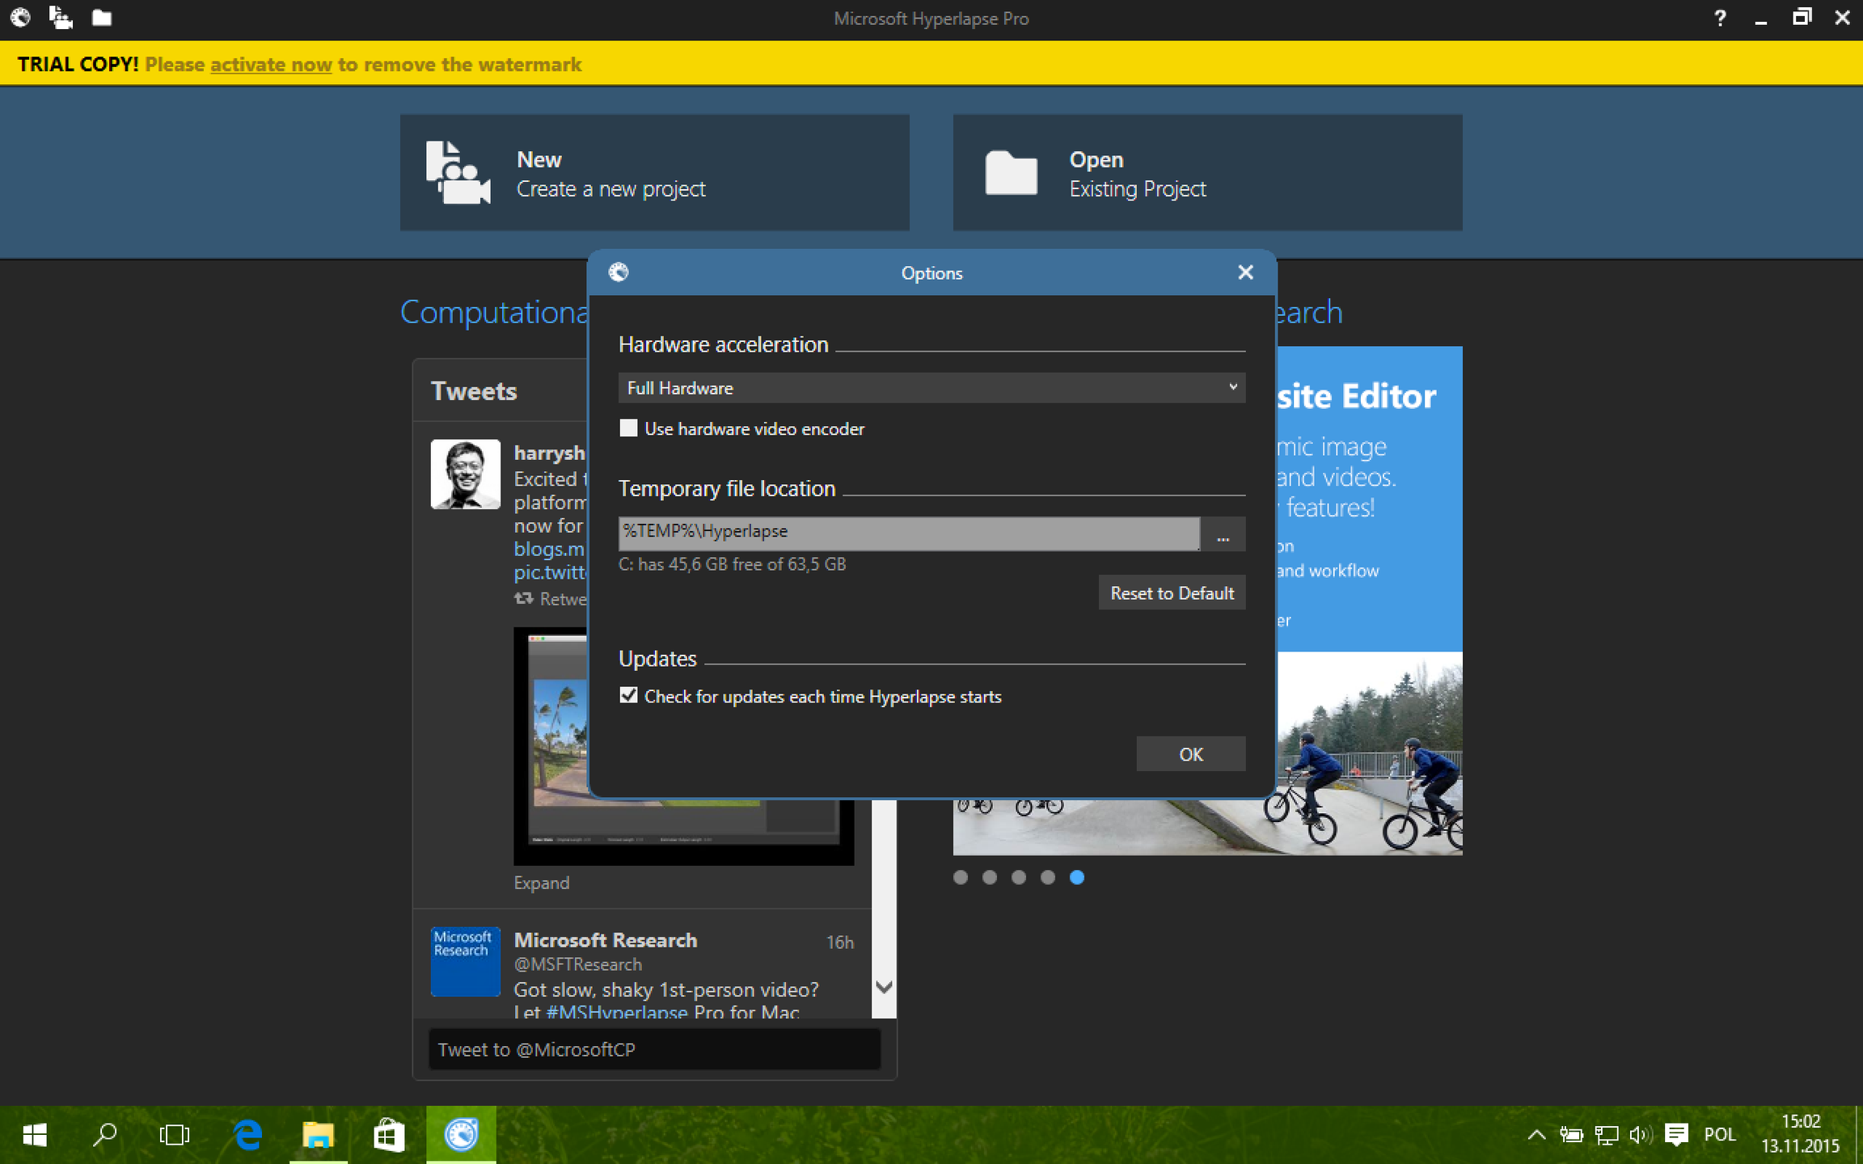Open Microsoft Edge from the taskbar
This screenshot has height=1164, width=1863.
pyautogui.click(x=247, y=1134)
